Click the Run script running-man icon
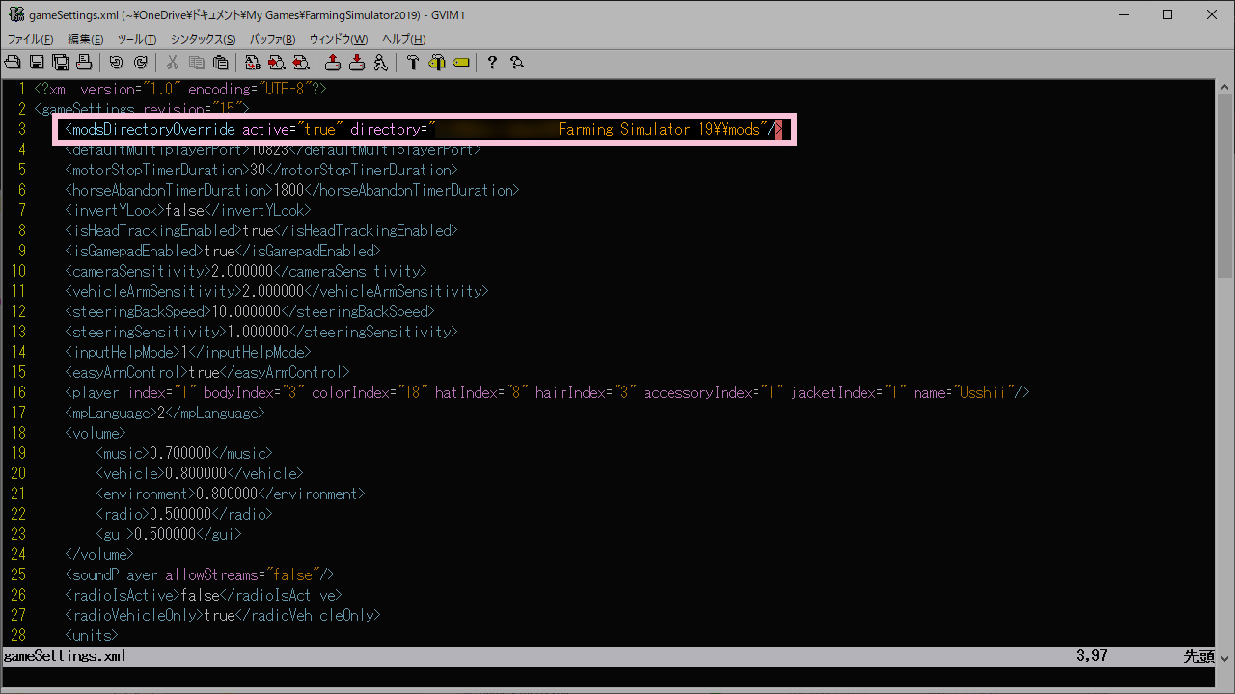 [380, 63]
